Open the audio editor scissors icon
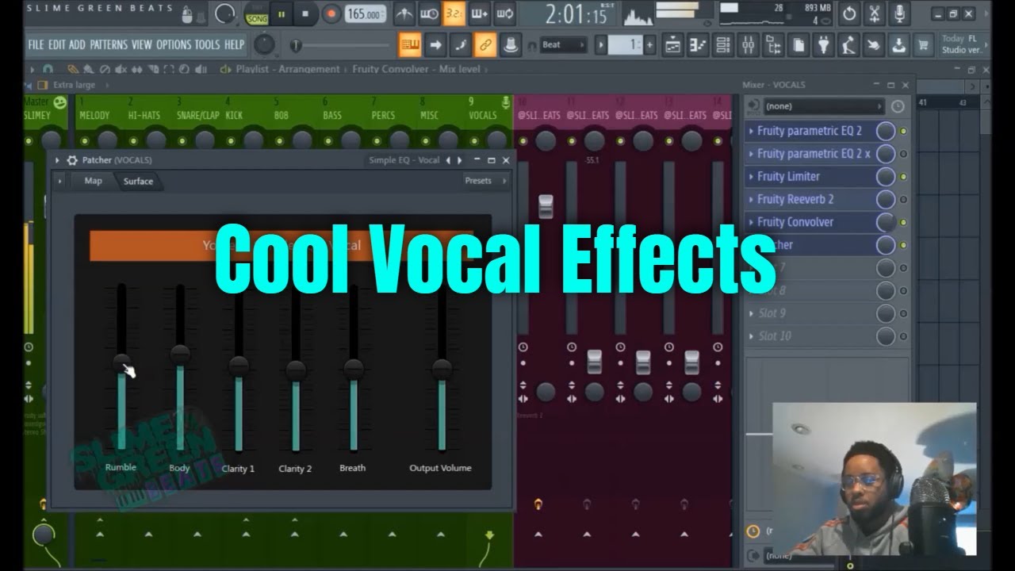The height and width of the screenshot is (571, 1015). (874, 13)
